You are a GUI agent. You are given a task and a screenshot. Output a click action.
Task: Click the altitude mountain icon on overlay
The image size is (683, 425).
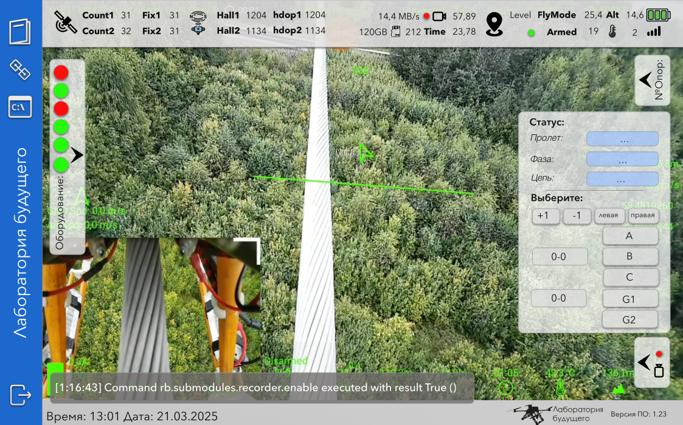tap(618, 388)
